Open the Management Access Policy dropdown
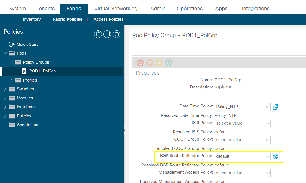This screenshot has width=306, height=183. (268, 173)
